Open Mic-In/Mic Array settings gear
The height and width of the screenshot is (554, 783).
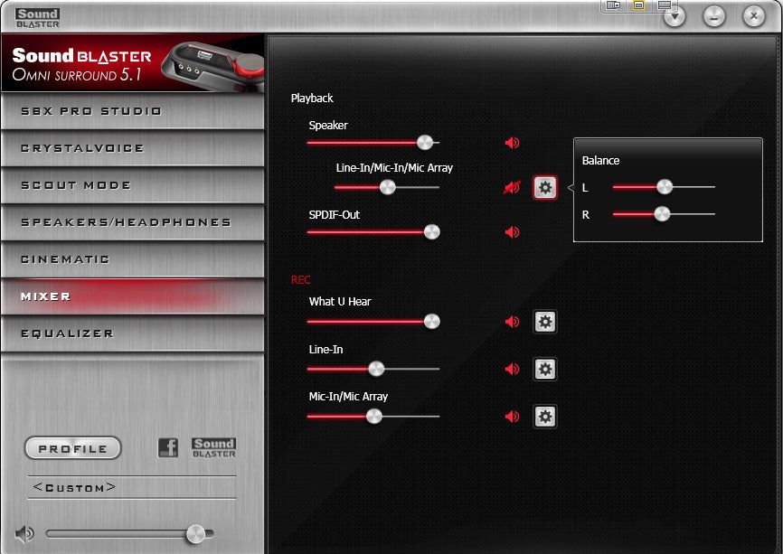(545, 417)
